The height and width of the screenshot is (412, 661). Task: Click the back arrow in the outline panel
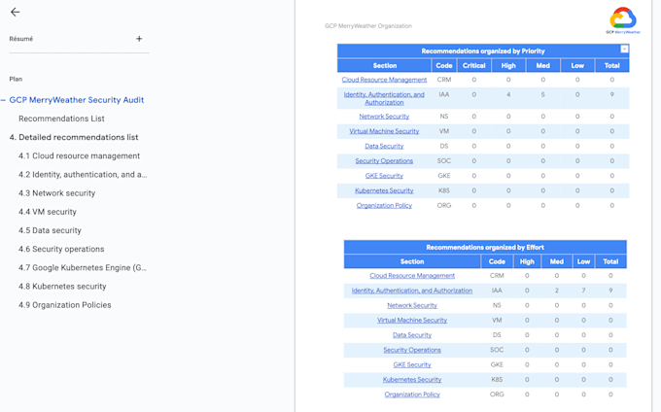tap(16, 13)
